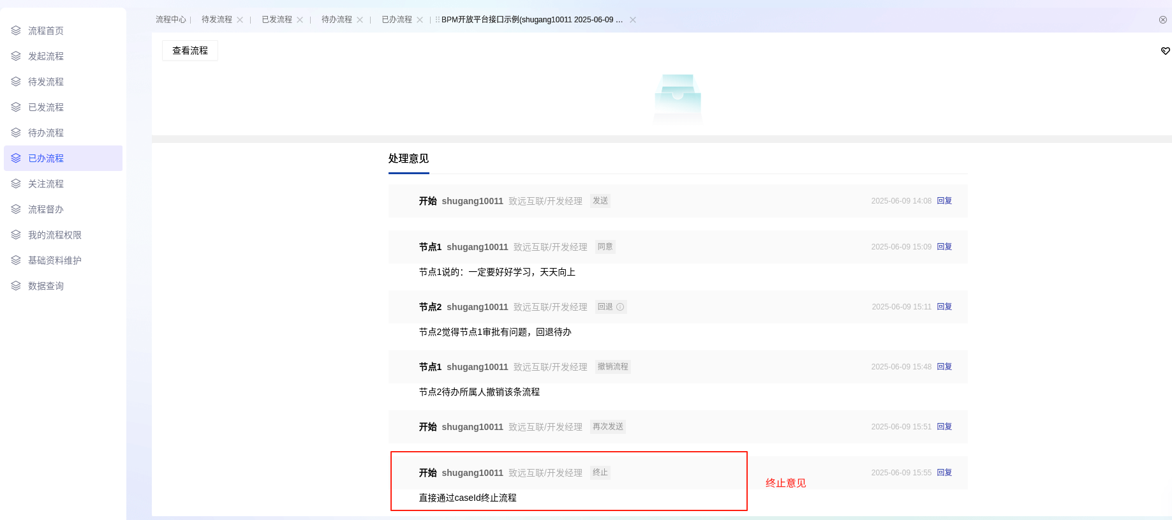Viewport: 1172px width, 520px height.
Task: Click the layers icon beside 发起流程
Action: (16, 56)
